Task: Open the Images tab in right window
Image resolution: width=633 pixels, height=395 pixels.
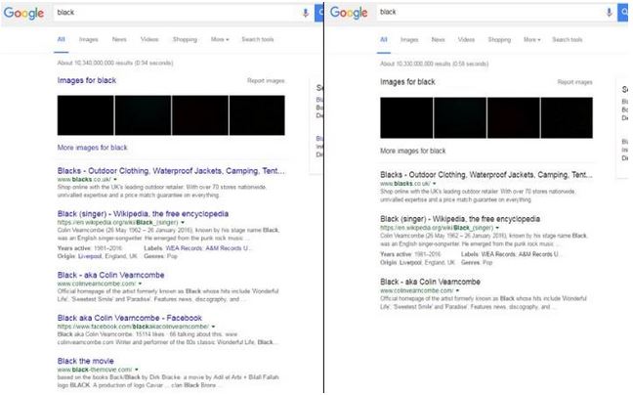Action: click(409, 39)
